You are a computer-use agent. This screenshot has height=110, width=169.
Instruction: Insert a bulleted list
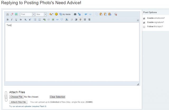(x=35, y=20)
